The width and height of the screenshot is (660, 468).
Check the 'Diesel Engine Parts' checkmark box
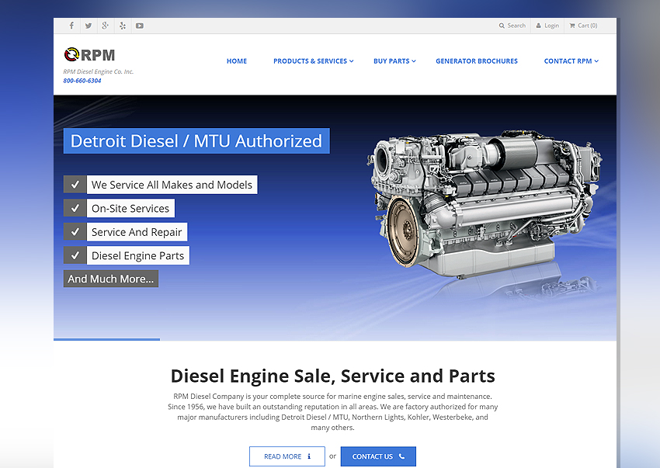pyautogui.click(x=75, y=255)
